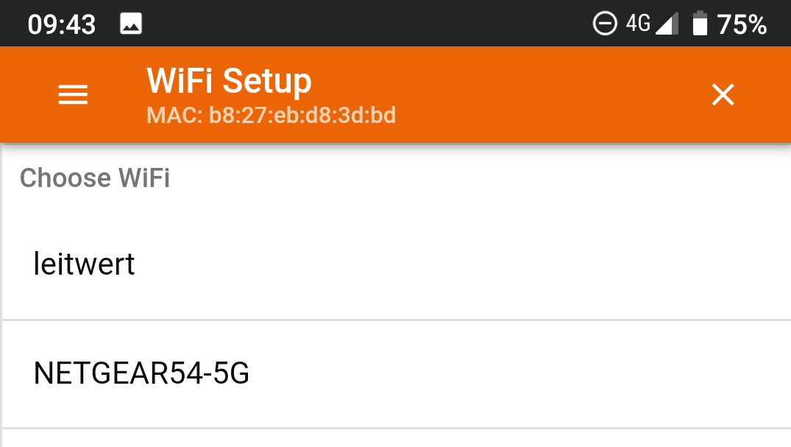Tap the cellular signal strength icon

667,24
